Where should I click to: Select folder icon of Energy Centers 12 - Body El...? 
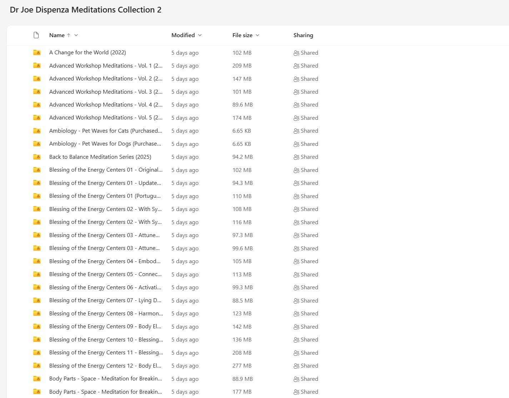point(37,366)
